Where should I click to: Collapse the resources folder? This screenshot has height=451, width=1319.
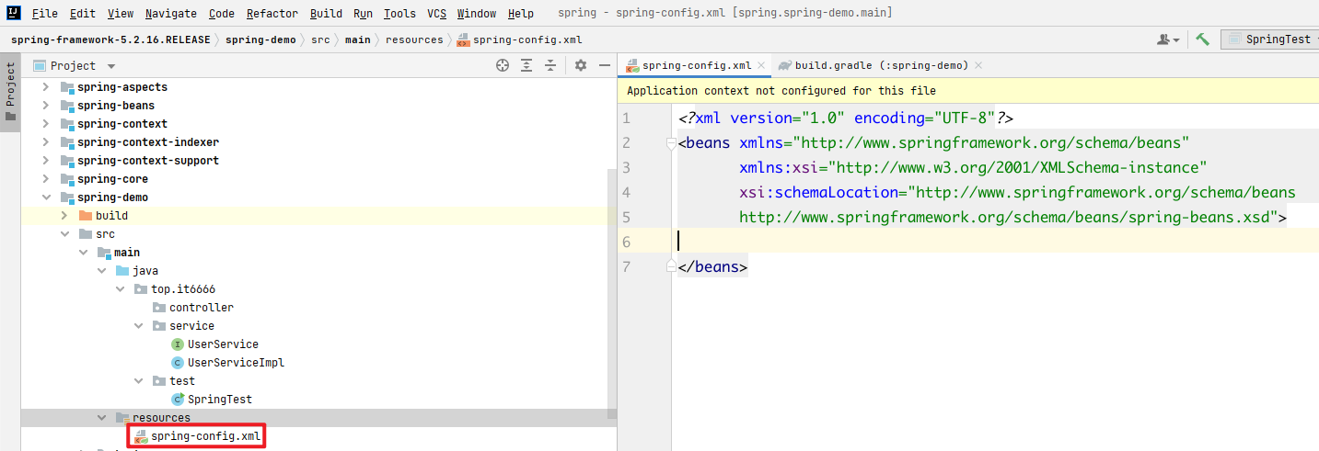101,418
